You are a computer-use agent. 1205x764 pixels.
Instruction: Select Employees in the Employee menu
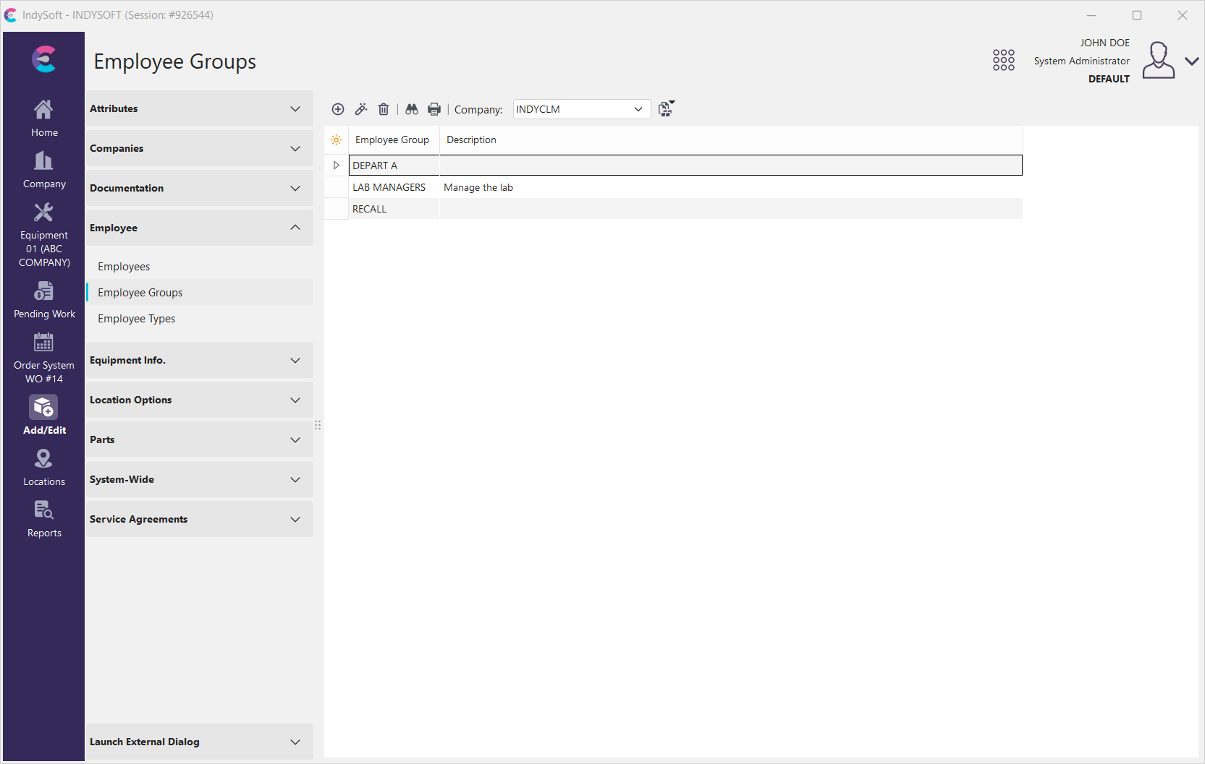(124, 267)
